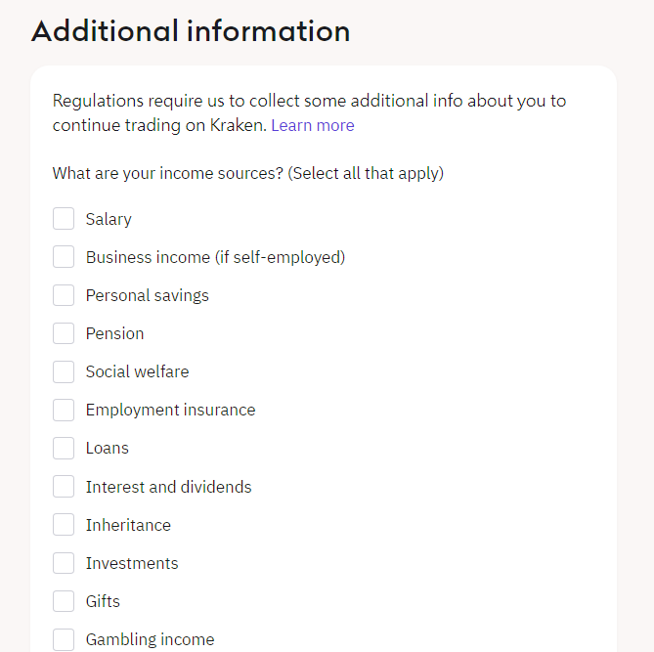Viewport: 654px width, 652px height.
Task: Check the Social welfare box
Action: 64,371
